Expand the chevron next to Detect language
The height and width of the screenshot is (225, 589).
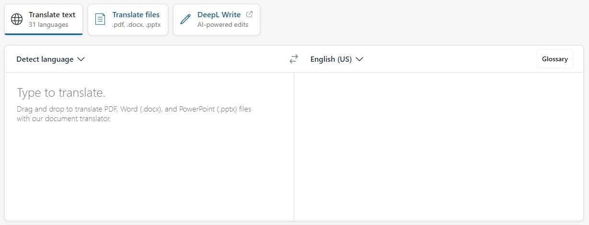click(x=81, y=59)
